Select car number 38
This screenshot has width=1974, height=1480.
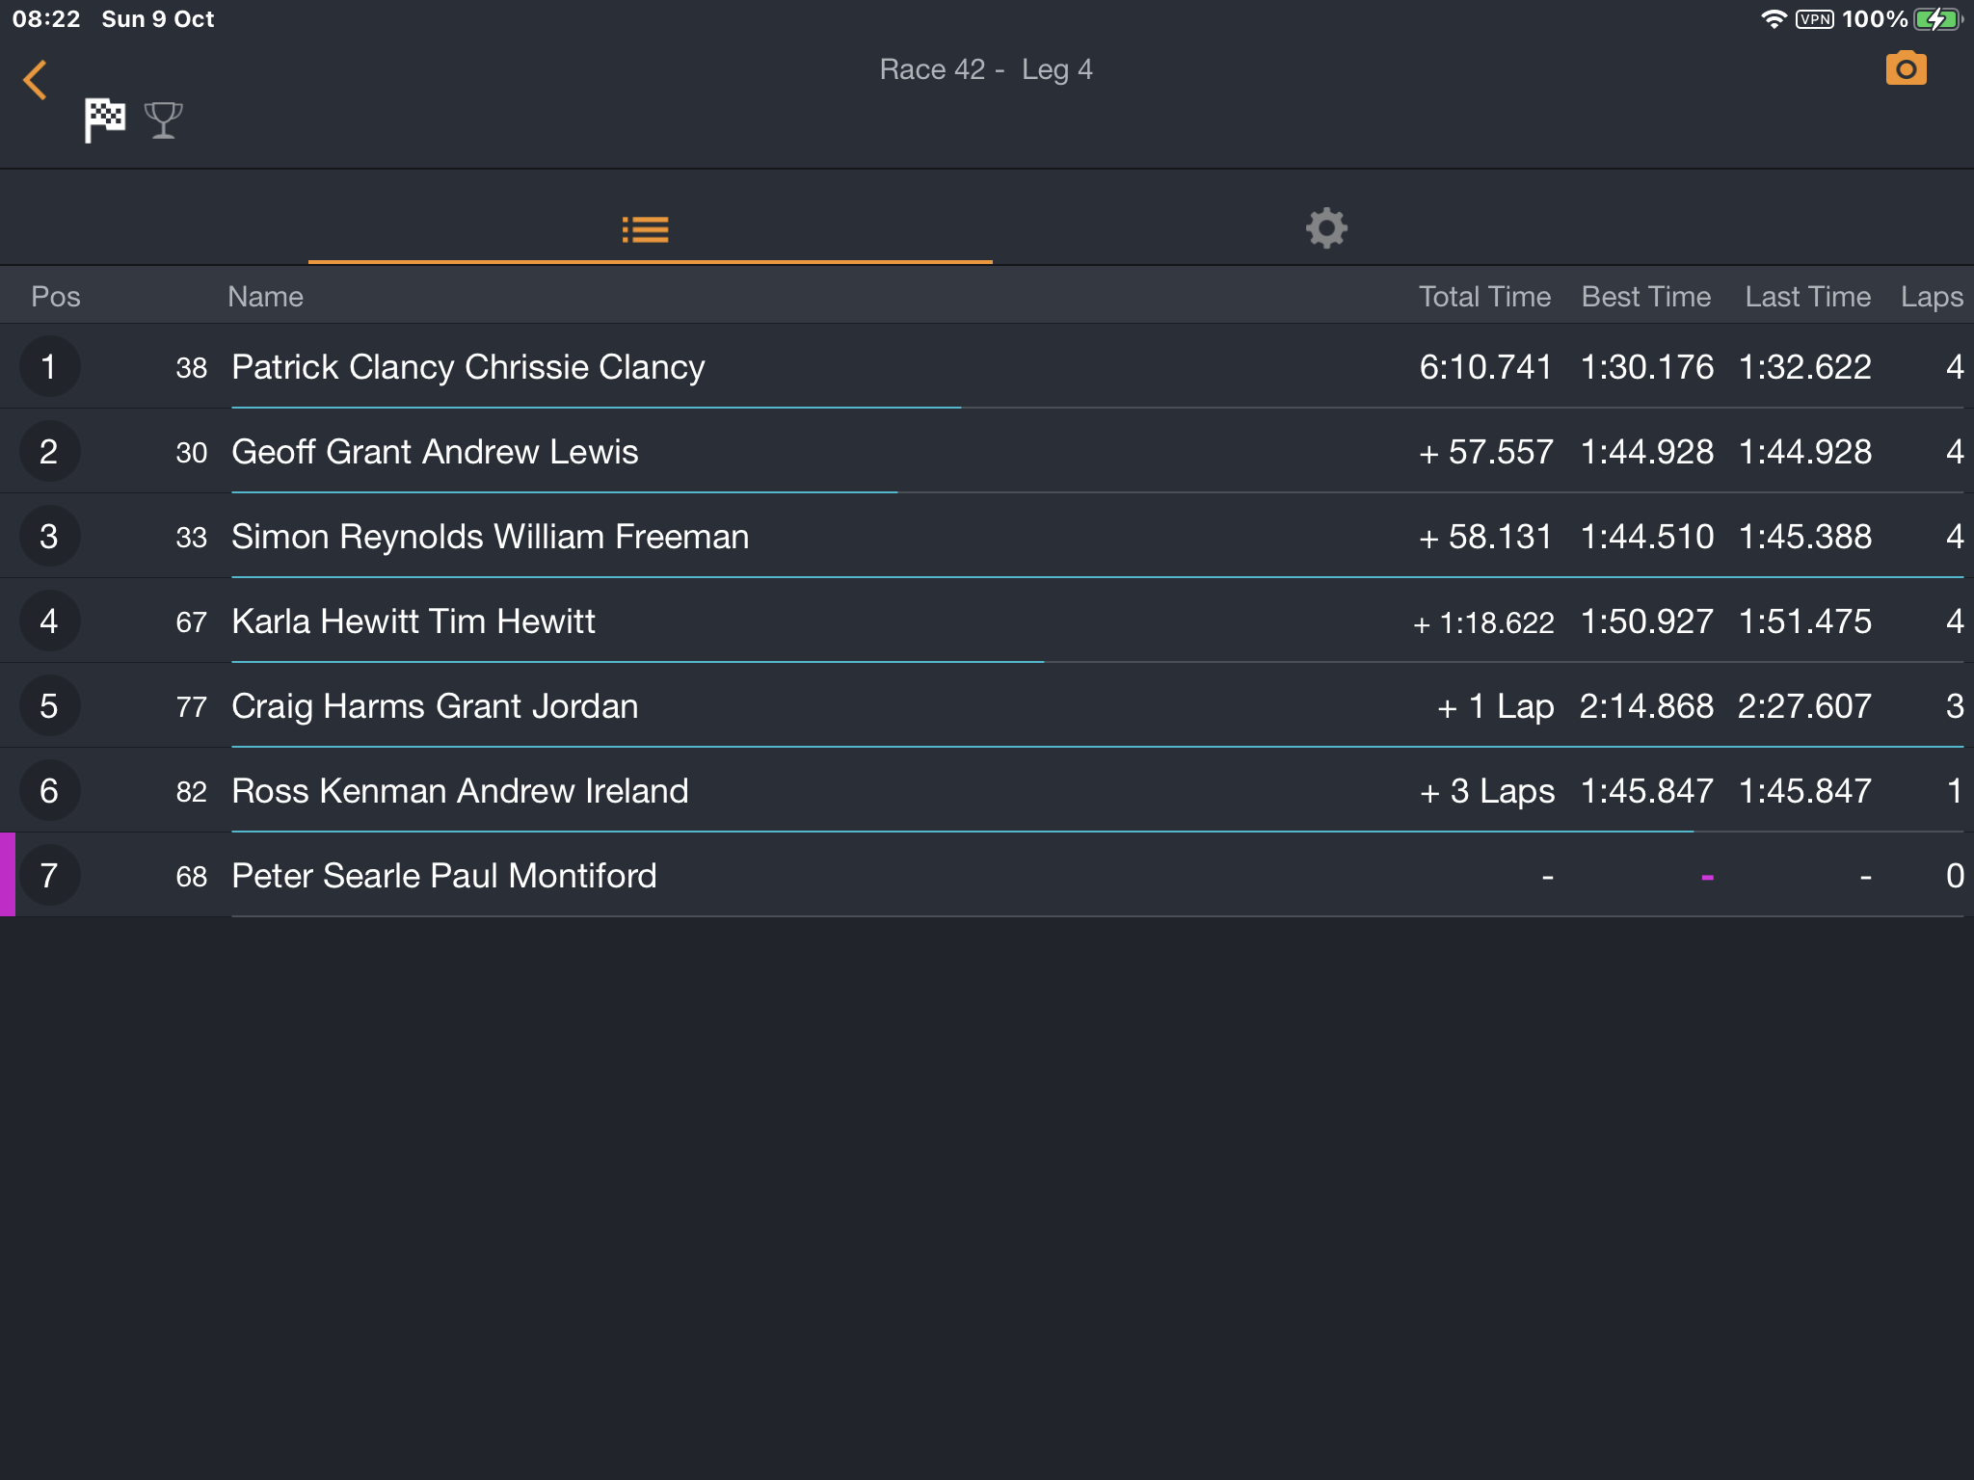pos(192,368)
